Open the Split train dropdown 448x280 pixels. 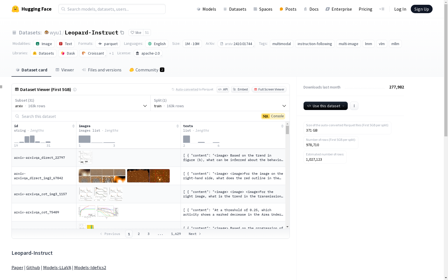coord(220,103)
